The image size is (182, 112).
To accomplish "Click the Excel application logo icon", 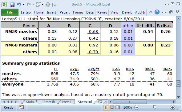I will point(4,5).
